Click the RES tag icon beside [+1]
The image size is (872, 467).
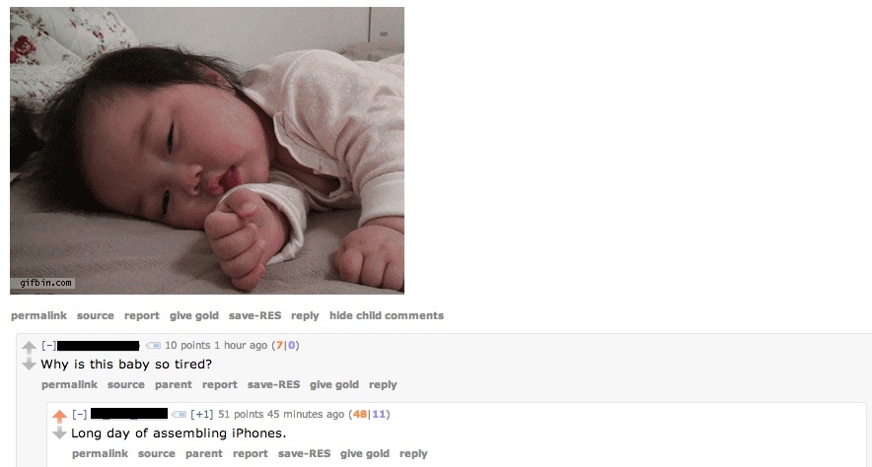180,414
